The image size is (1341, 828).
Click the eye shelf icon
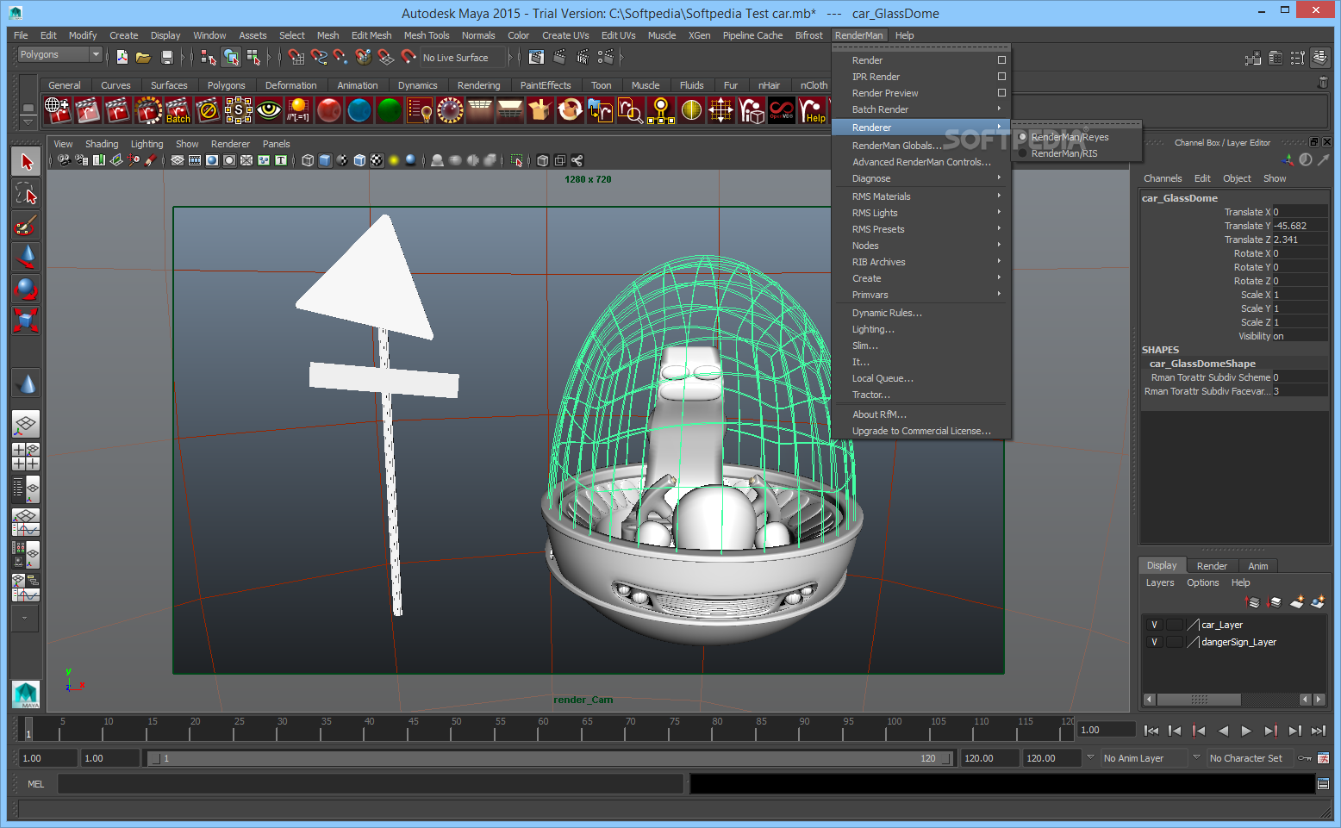point(269,110)
